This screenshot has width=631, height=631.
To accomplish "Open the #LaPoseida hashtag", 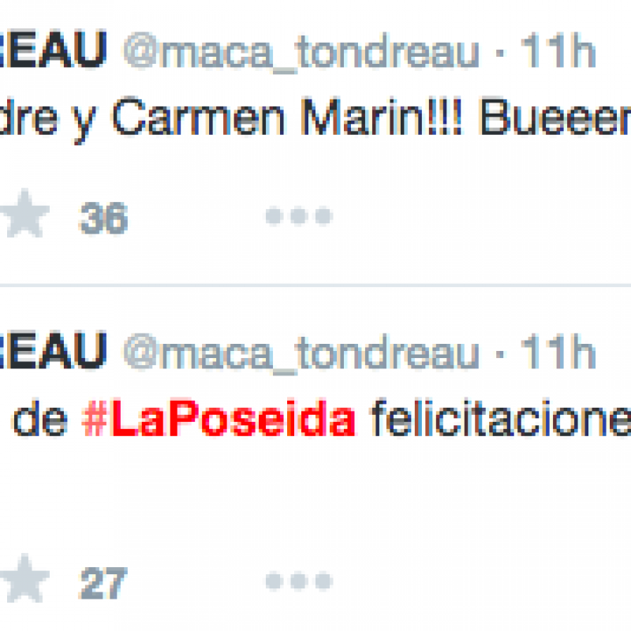I will 218,417.
